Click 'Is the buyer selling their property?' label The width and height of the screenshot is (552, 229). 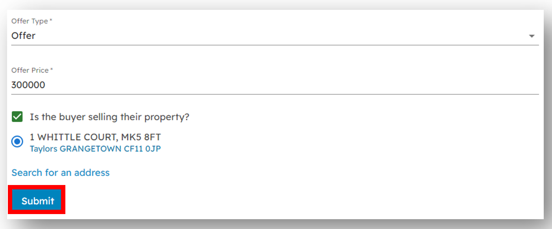tap(109, 117)
